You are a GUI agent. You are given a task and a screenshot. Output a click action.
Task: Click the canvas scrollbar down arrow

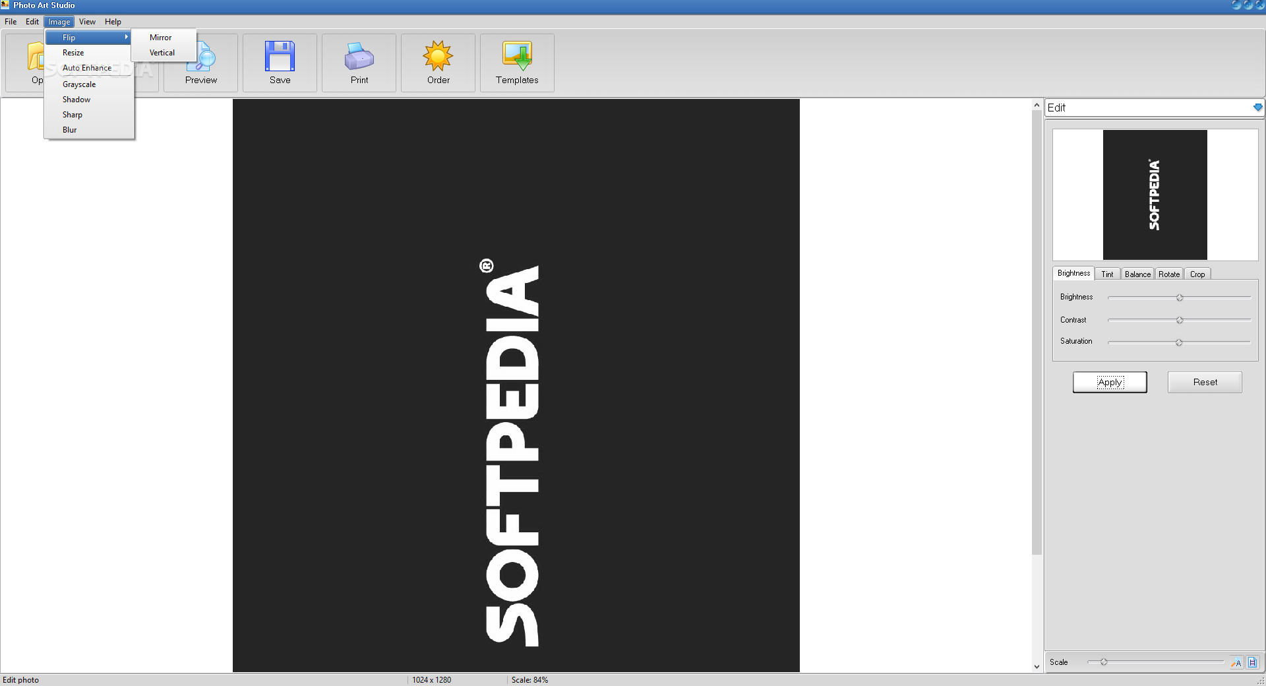(1037, 667)
